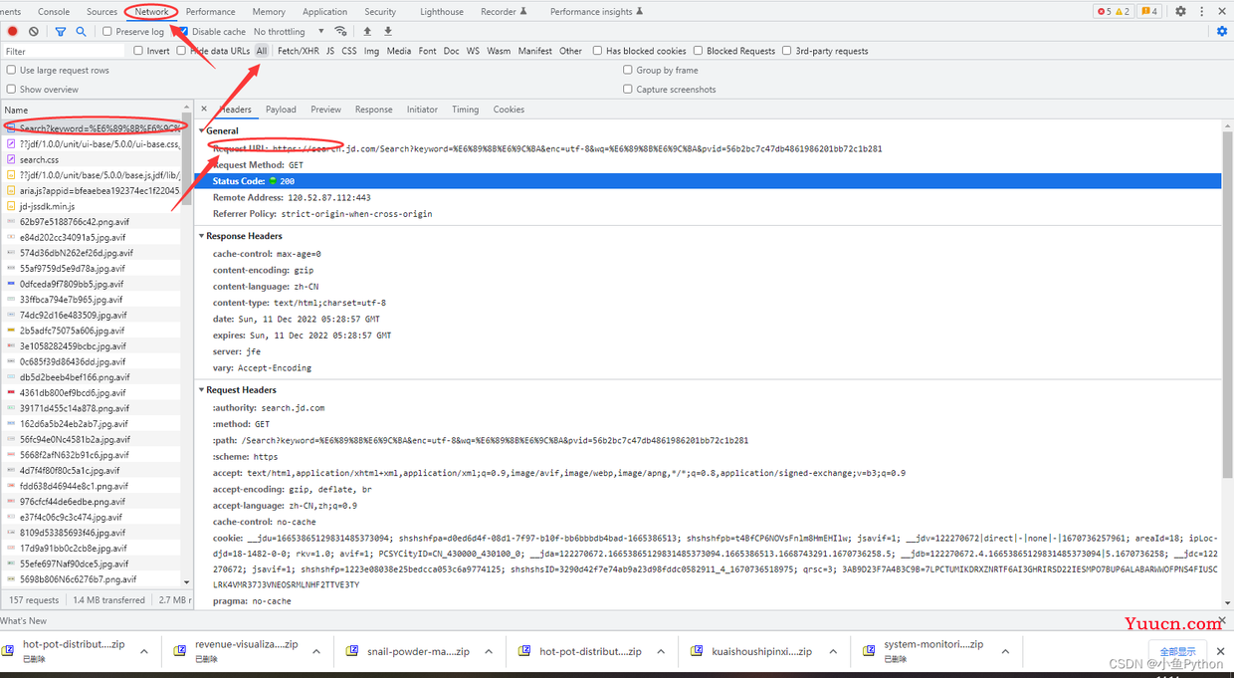Open network search with the magnifier icon
Screen dimensions: 1234x678
coord(82,32)
